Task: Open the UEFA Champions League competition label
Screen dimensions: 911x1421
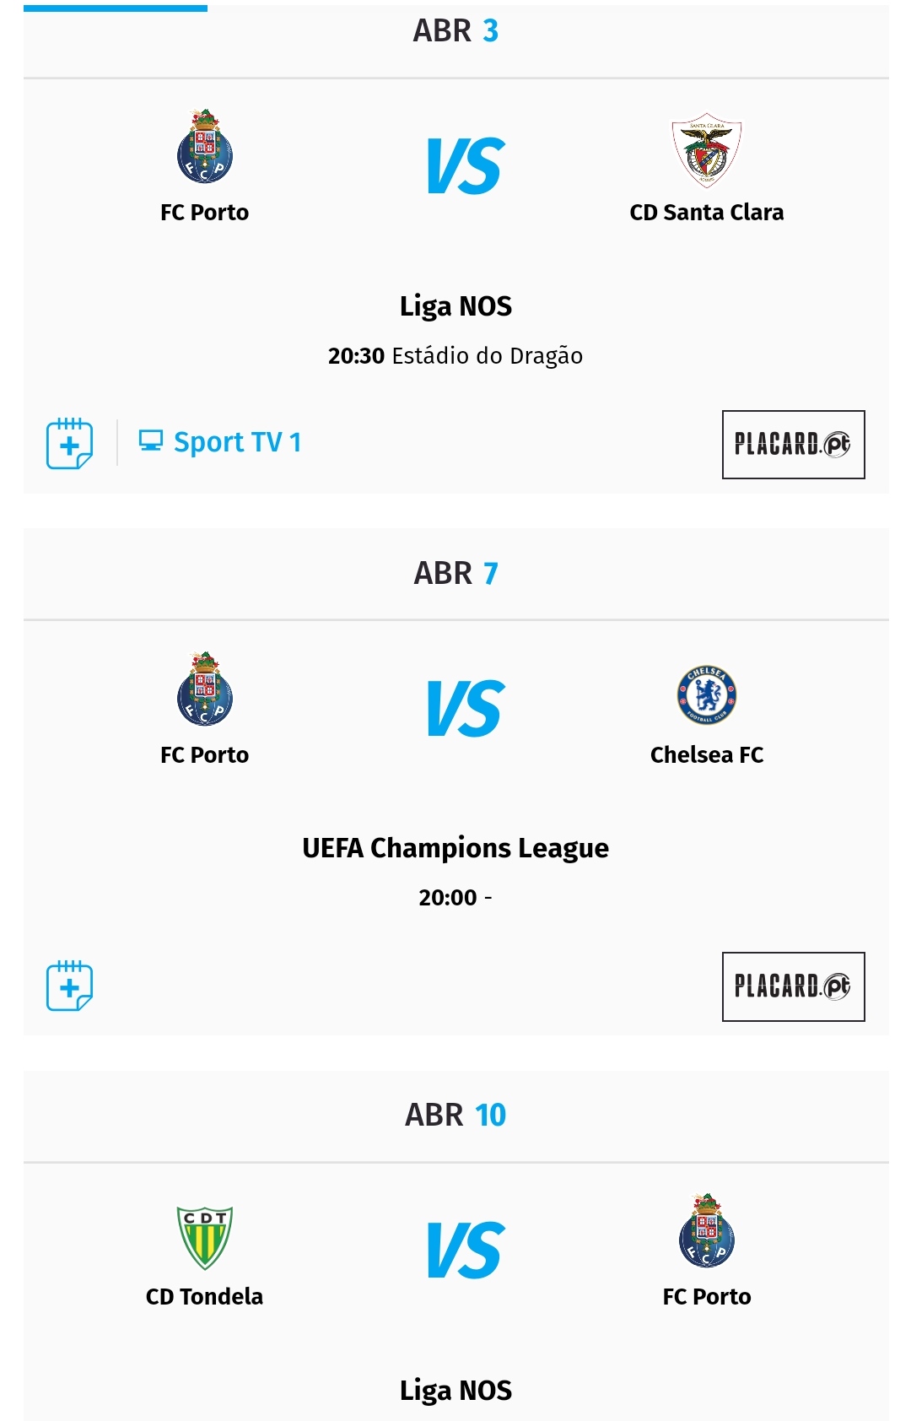Action: [x=455, y=848]
